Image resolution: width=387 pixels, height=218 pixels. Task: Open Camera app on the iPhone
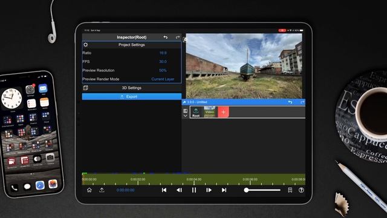[x=50, y=157]
